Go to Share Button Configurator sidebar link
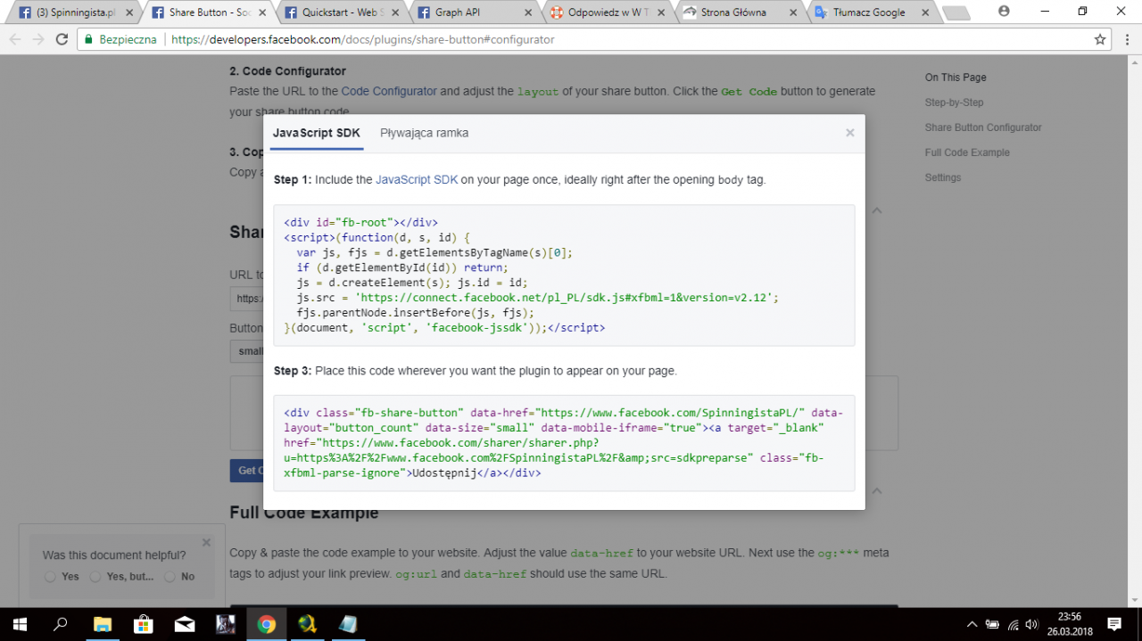The image size is (1142, 641). click(x=983, y=127)
